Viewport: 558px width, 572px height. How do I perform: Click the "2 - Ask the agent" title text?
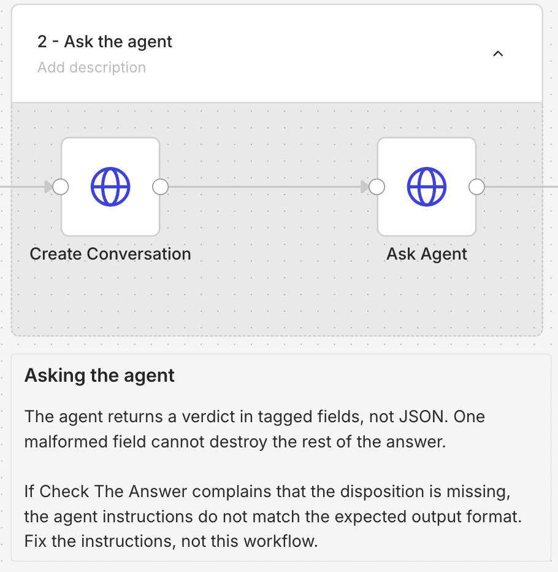click(105, 42)
